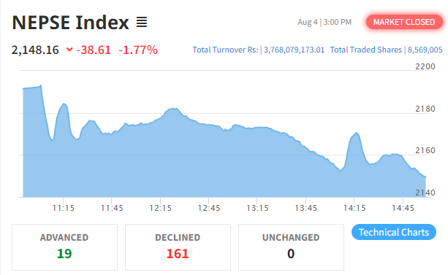Image resolution: width=448 pixels, height=275 pixels.
Task: Click the Total Traded Shares value
Action: pos(425,50)
